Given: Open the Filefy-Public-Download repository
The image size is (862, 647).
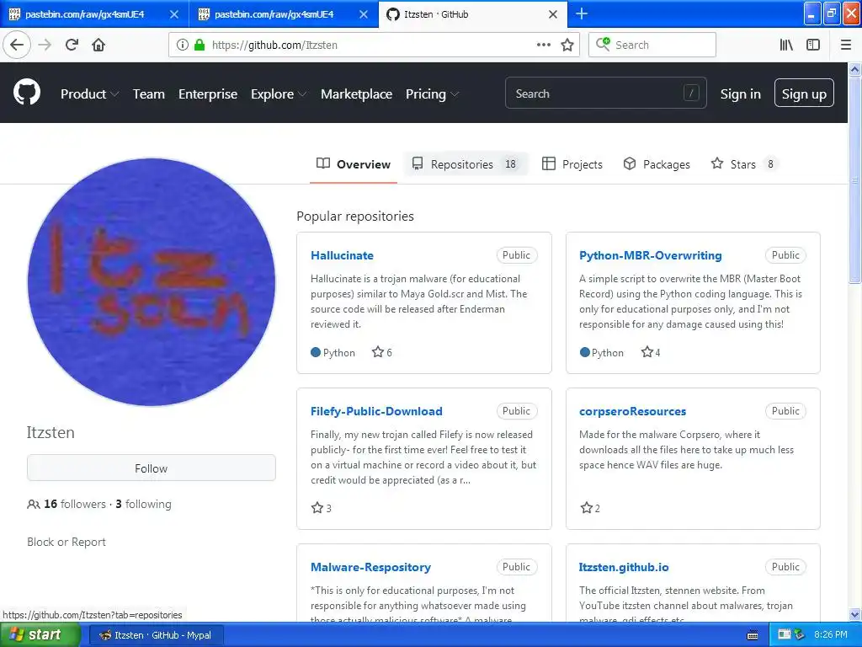Looking at the screenshot, I should pyautogui.click(x=376, y=411).
